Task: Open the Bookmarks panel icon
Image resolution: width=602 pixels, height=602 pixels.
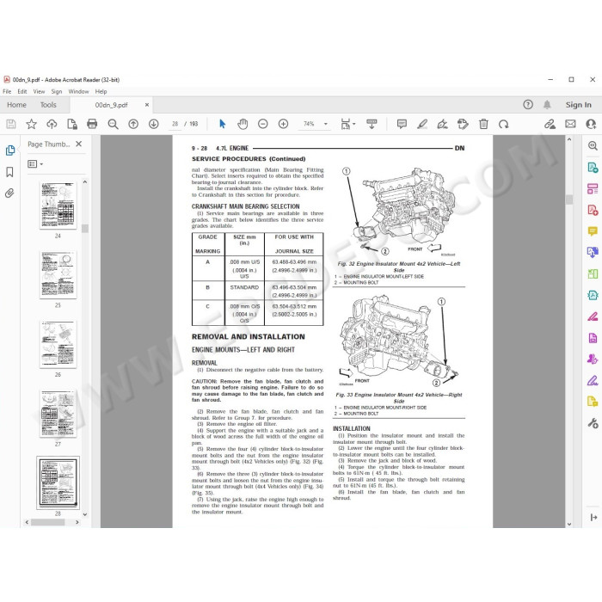Action: [10, 172]
